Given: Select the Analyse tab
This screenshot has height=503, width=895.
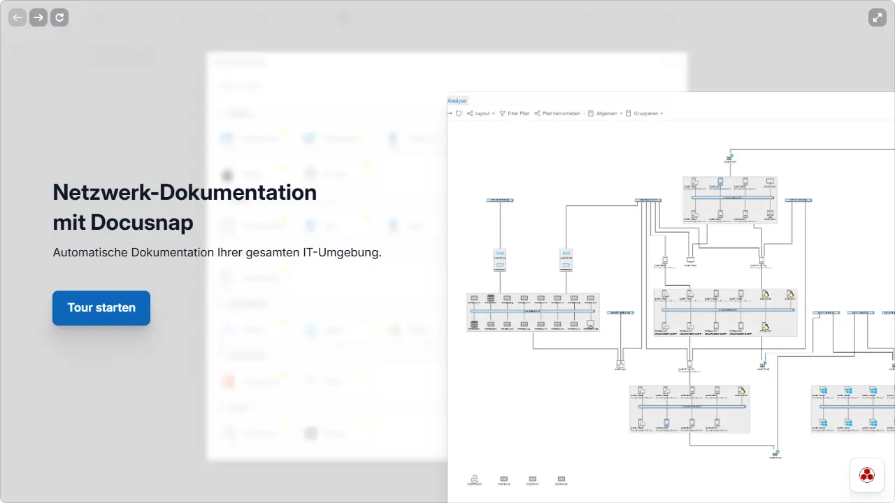Looking at the screenshot, I should pyautogui.click(x=457, y=101).
